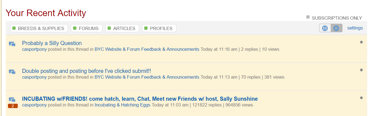Click thread icon beside INCUBATING w/FRIENDS thread

[12, 100]
